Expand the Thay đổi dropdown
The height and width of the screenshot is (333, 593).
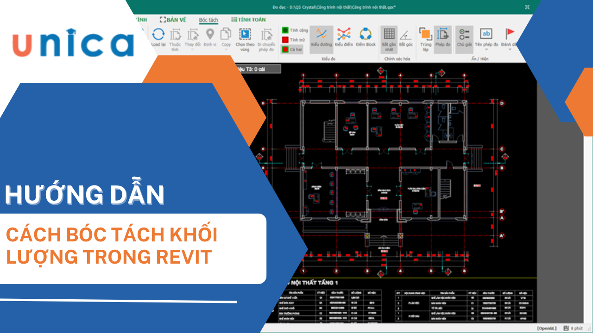click(192, 49)
